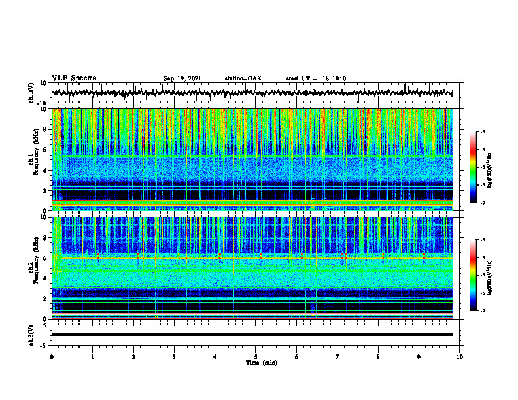The width and height of the screenshot is (518, 400).
Task: Click the "-3" label on ch.1 color bar
Action: (x=482, y=131)
